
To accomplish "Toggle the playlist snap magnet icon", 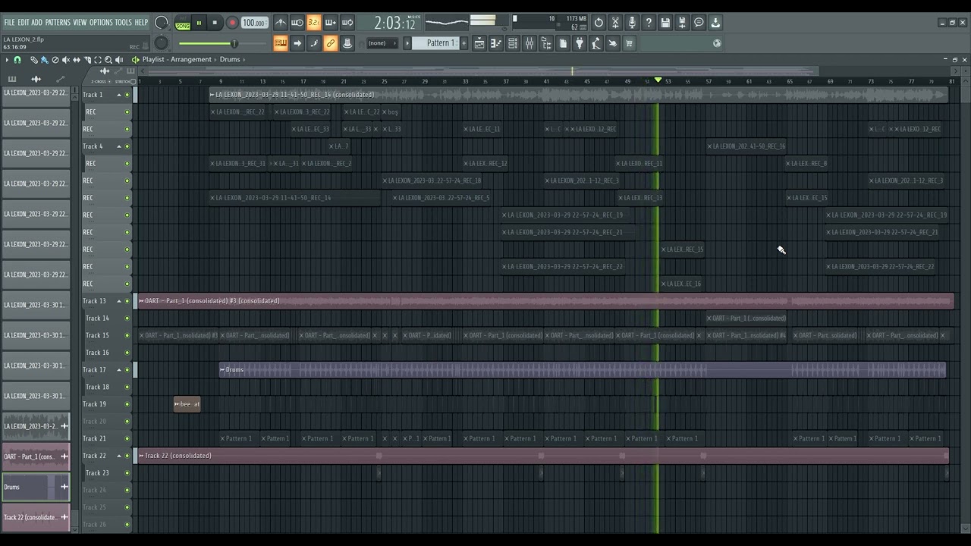I will coord(17,59).
